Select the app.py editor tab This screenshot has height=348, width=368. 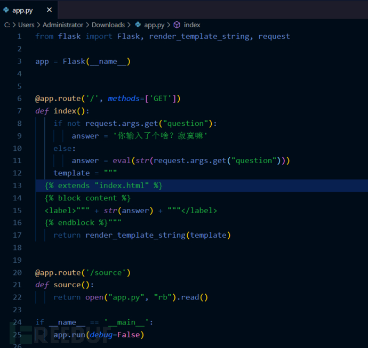(x=29, y=10)
